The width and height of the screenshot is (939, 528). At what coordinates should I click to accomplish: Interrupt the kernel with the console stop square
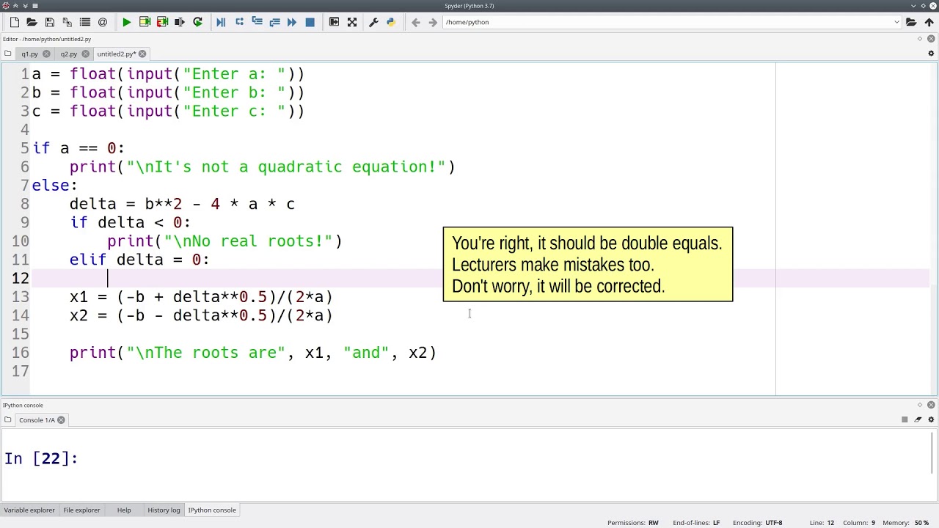tap(905, 419)
